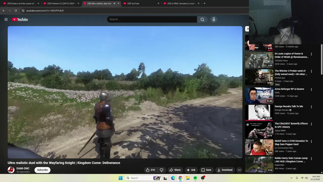Click Timothy Hines channel name

pyautogui.click(x=281, y=61)
